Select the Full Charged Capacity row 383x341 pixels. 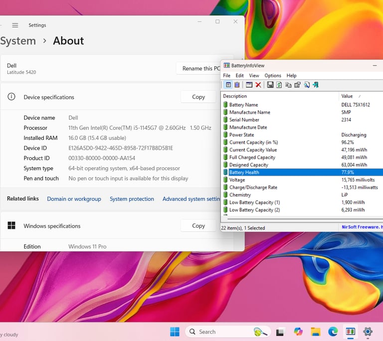pos(302,157)
